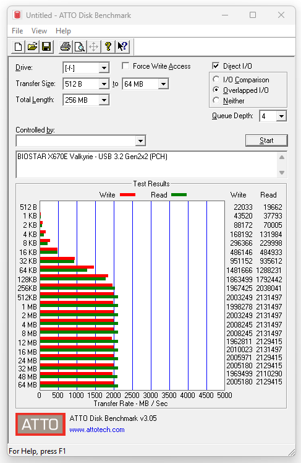The image size is (301, 463).
Task: Click the yellow question mark About icon
Action: click(x=108, y=46)
